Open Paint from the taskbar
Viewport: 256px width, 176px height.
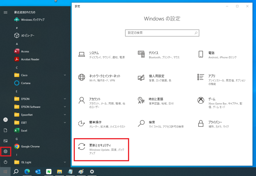click(x=81, y=172)
